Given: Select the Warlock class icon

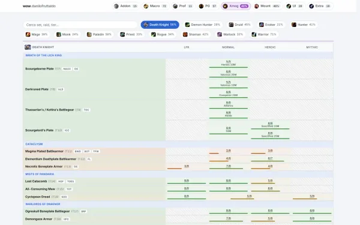Looking at the screenshot, I should point(220,34).
